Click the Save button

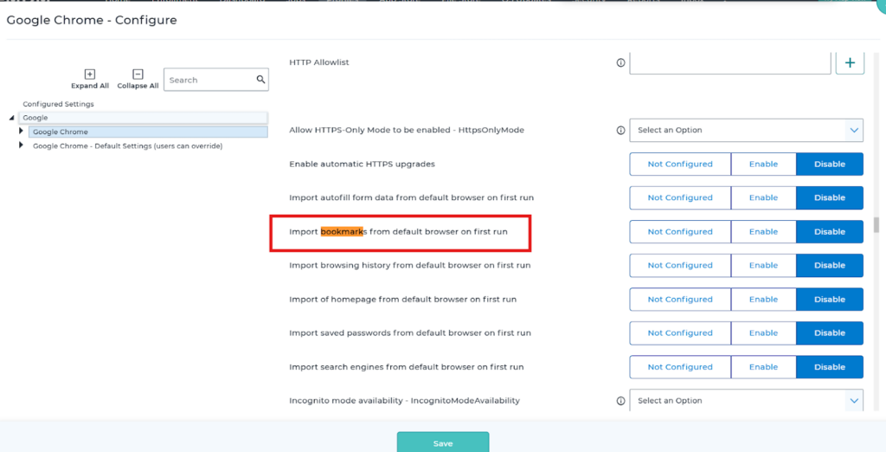point(443,442)
